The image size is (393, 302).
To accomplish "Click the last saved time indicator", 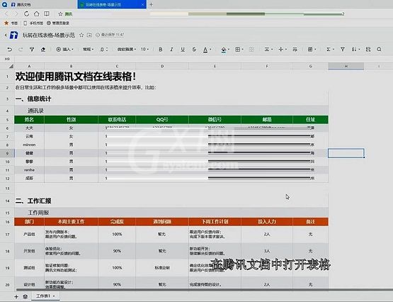I will coord(110,35).
